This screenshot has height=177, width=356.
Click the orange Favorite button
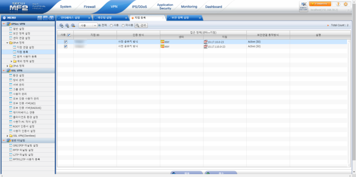click(320, 4)
